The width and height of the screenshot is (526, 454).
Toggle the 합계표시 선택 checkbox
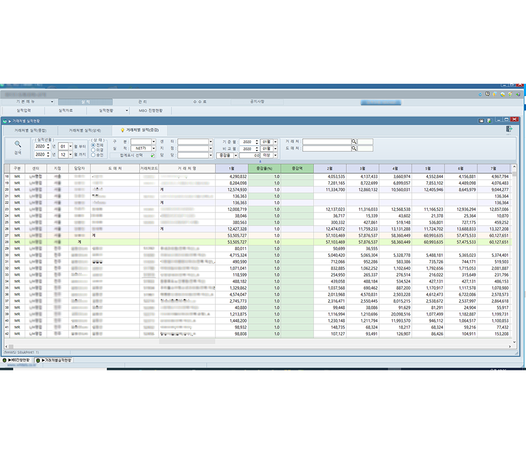tap(153, 155)
